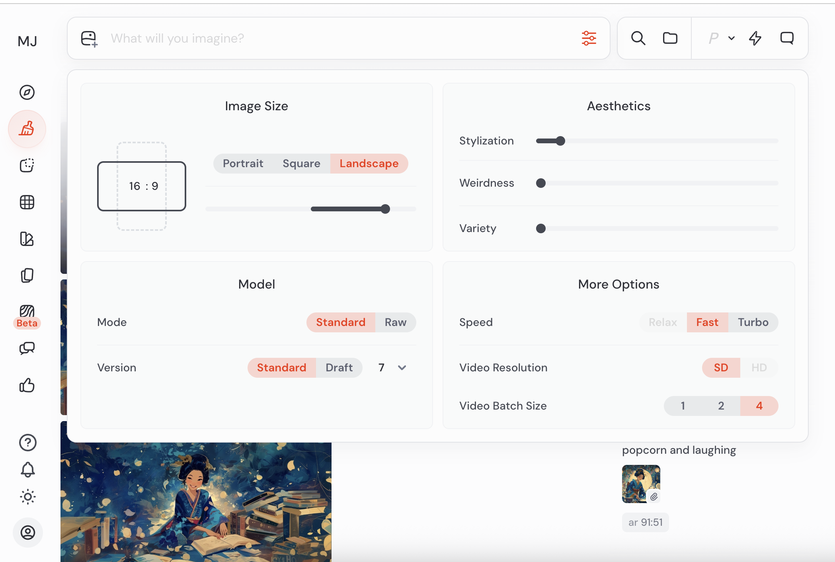Click the add image icon in prompt bar

point(89,39)
